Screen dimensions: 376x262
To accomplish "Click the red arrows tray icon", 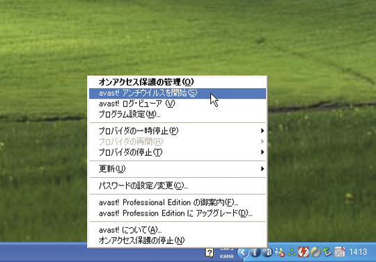I will click(x=304, y=252).
